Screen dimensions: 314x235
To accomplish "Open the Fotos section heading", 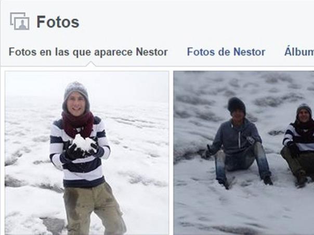I will tap(58, 22).
